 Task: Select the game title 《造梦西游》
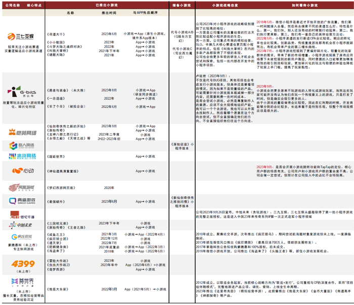pyautogui.click(x=56, y=269)
